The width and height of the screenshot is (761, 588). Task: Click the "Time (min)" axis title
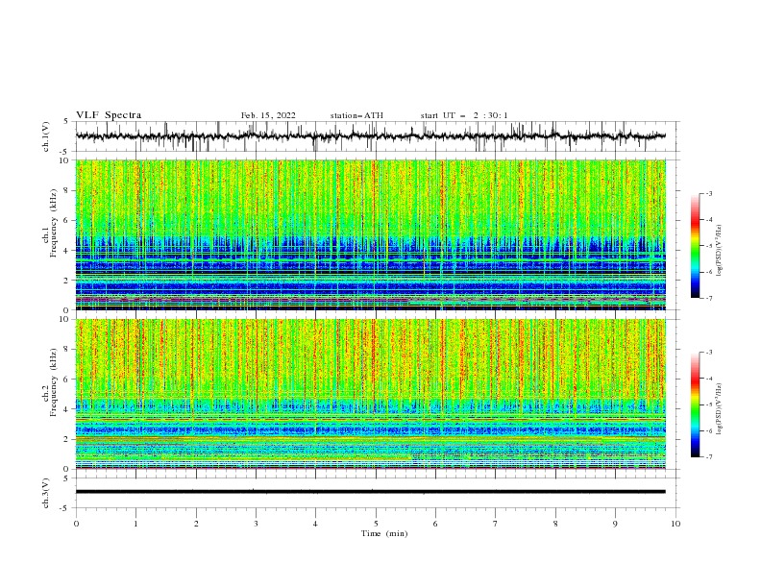[x=384, y=533]
